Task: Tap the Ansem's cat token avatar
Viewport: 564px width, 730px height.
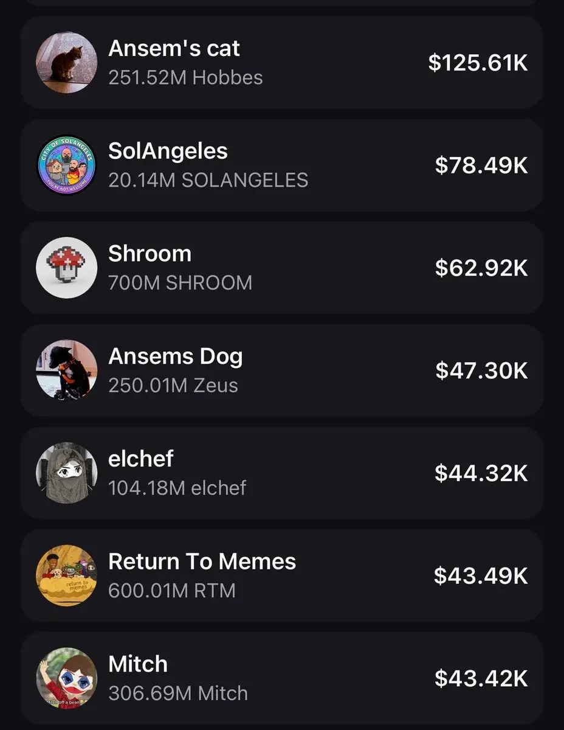Action: pos(66,63)
